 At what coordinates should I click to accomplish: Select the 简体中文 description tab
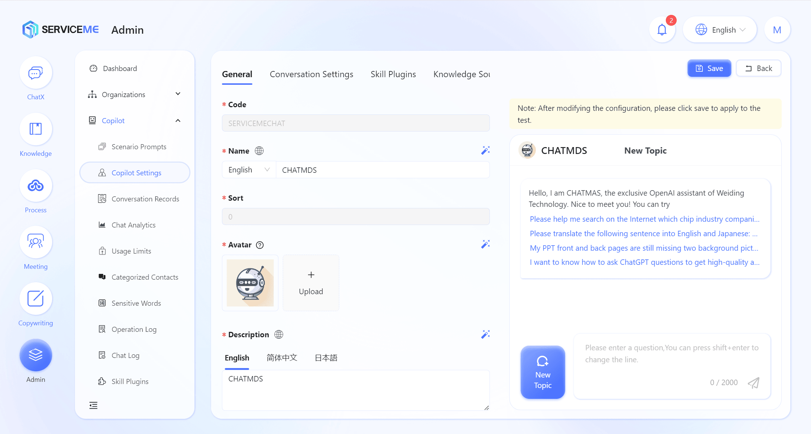(x=282, y=358)
